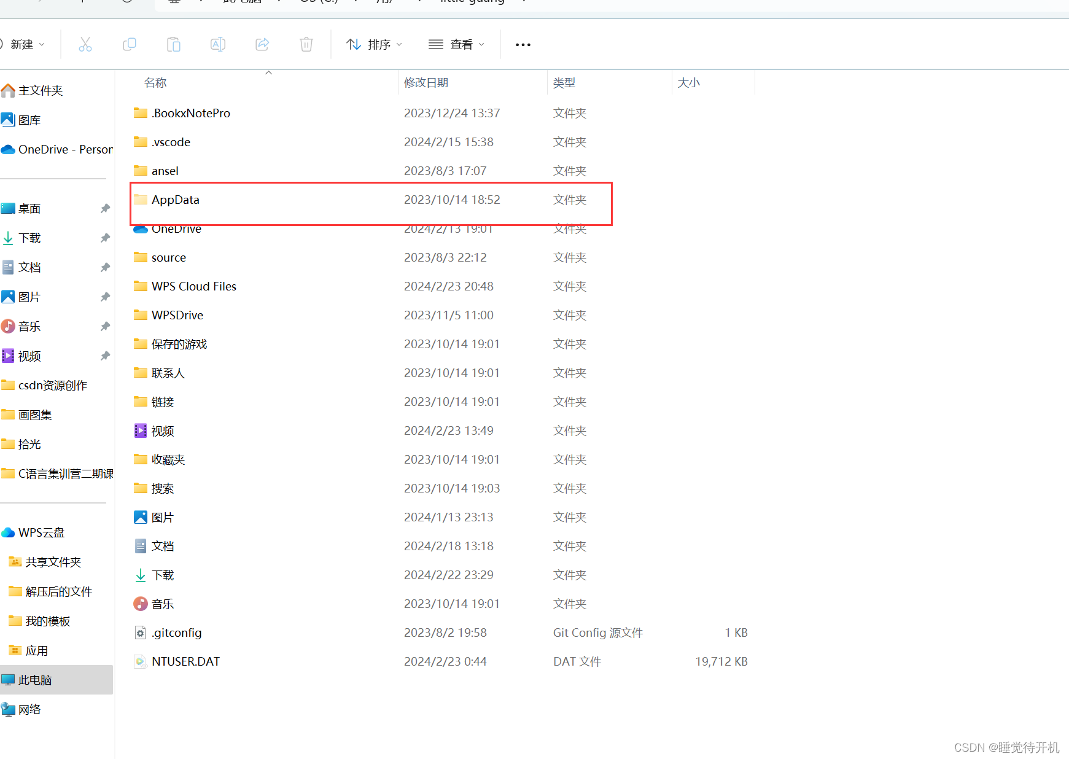
Task: Open WPS云盘 in the navigation pane
Action: (x=33, y=532)
